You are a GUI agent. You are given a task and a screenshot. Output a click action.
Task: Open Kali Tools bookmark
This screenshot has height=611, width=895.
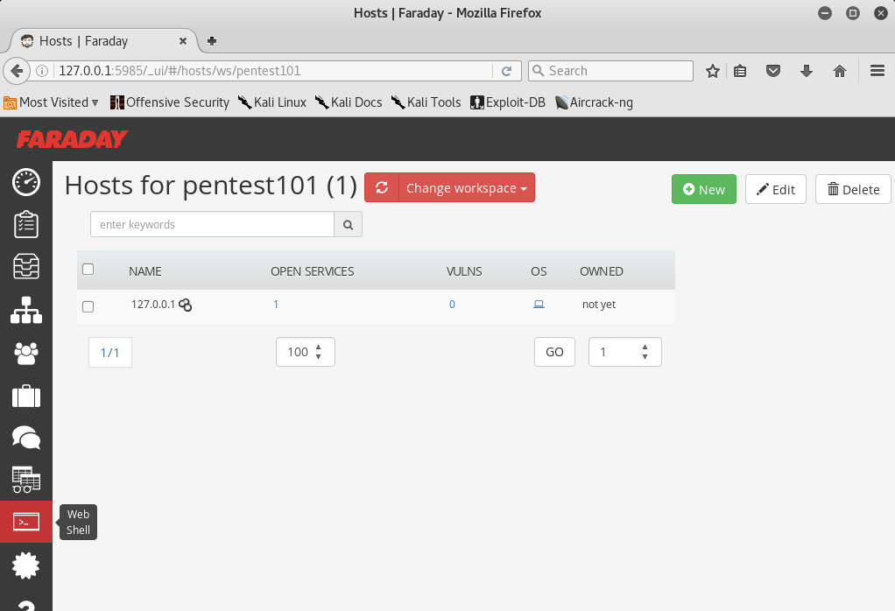pos(426,102)
